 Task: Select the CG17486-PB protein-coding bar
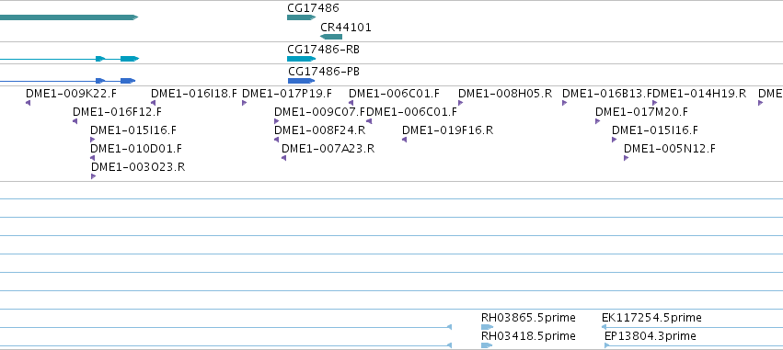click(301, 81)
